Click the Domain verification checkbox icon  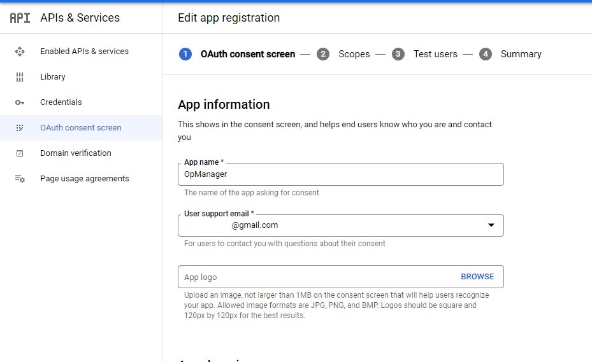(20, 153)
